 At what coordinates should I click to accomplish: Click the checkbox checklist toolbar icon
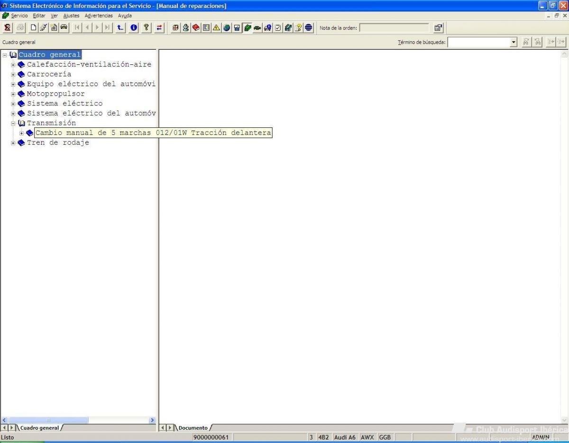click(x=278, y=27)
